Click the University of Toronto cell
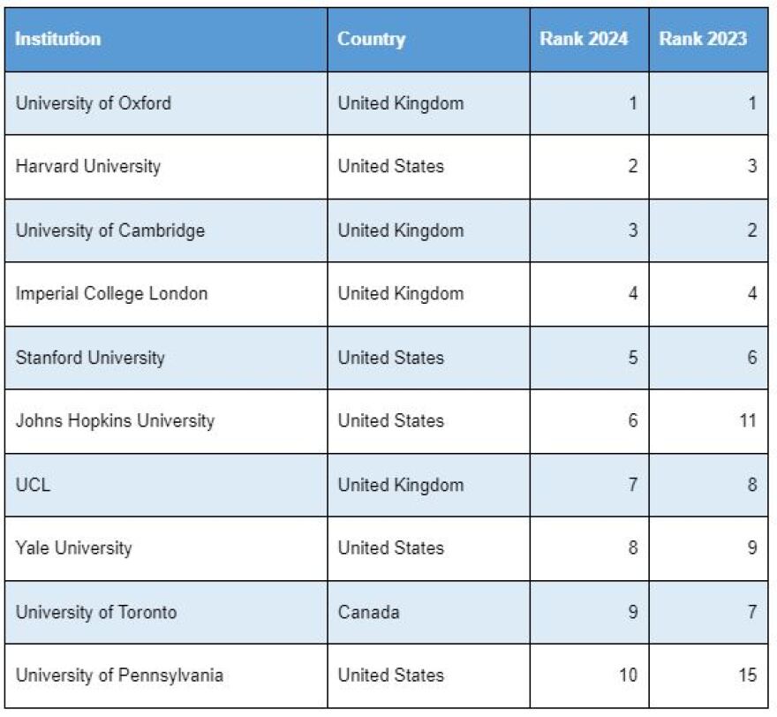This screenshot has width=777, height=717. coord(96,612)
